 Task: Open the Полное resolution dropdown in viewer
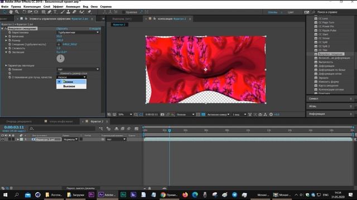185,114
